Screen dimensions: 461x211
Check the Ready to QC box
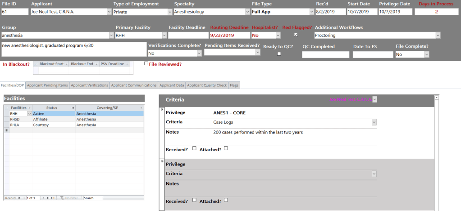pyautogui.click(x=279, y=54)
